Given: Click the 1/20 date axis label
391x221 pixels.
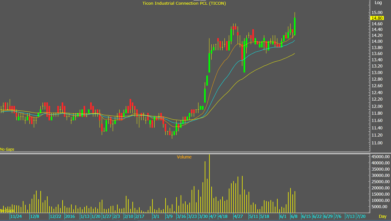Looking at the screenshot, I should [x=96, y=216].
